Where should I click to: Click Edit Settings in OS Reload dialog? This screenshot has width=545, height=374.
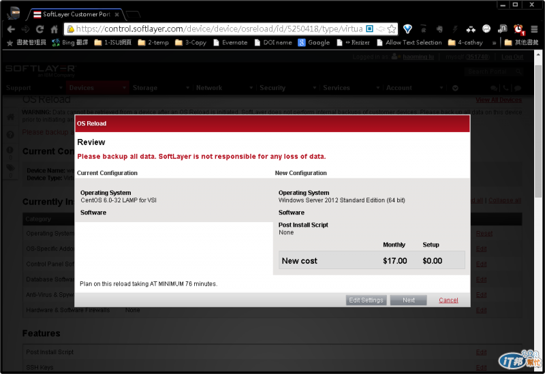coord(366,300)
